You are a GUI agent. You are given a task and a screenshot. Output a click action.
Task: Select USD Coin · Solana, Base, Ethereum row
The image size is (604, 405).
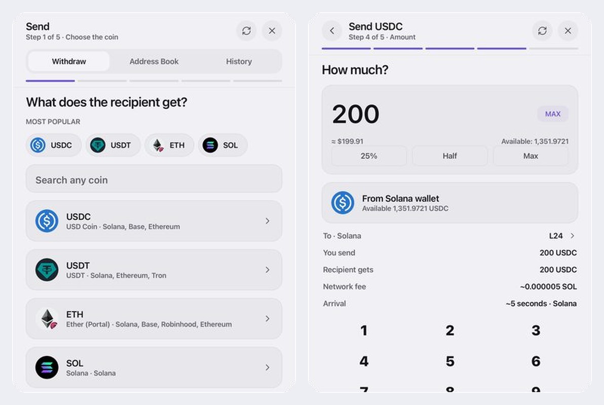154,221
